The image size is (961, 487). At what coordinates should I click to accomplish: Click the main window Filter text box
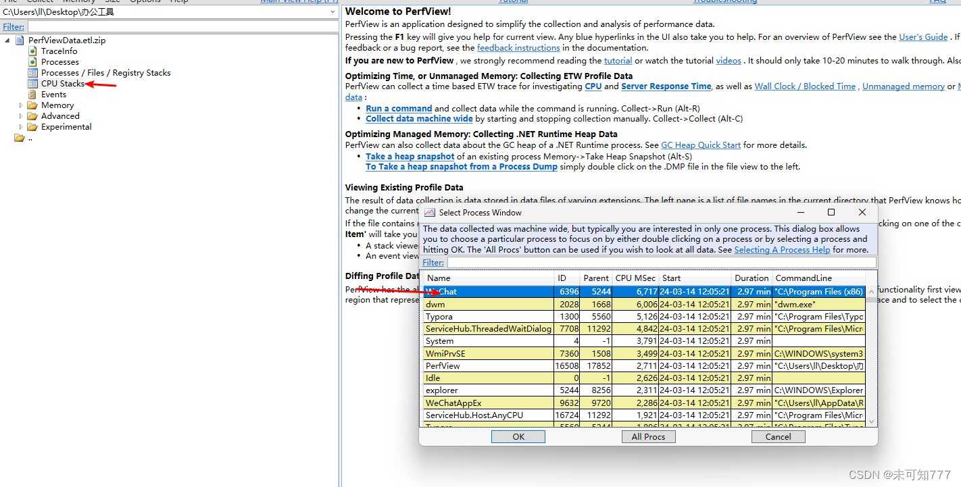pos(183,26)
